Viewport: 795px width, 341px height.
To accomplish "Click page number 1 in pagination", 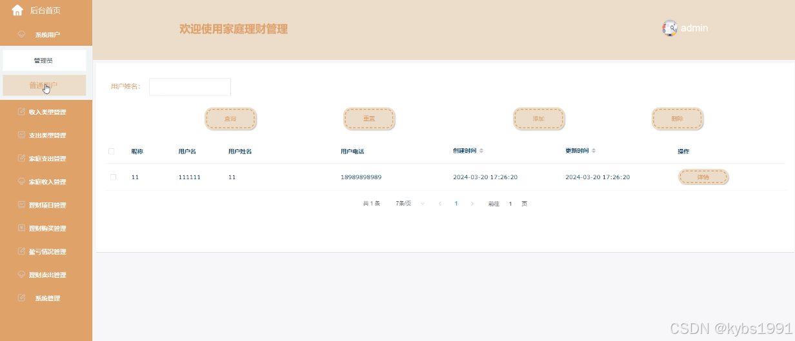I will coord(456,203).
